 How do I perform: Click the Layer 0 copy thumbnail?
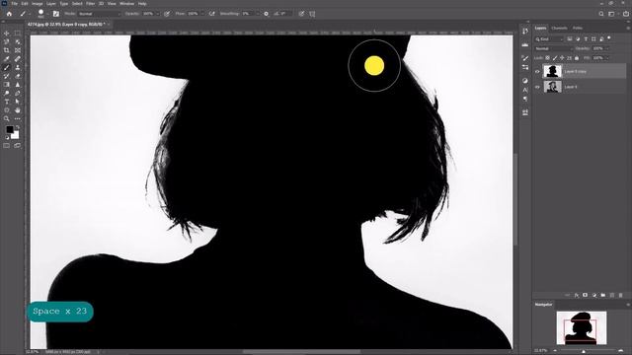553,71
